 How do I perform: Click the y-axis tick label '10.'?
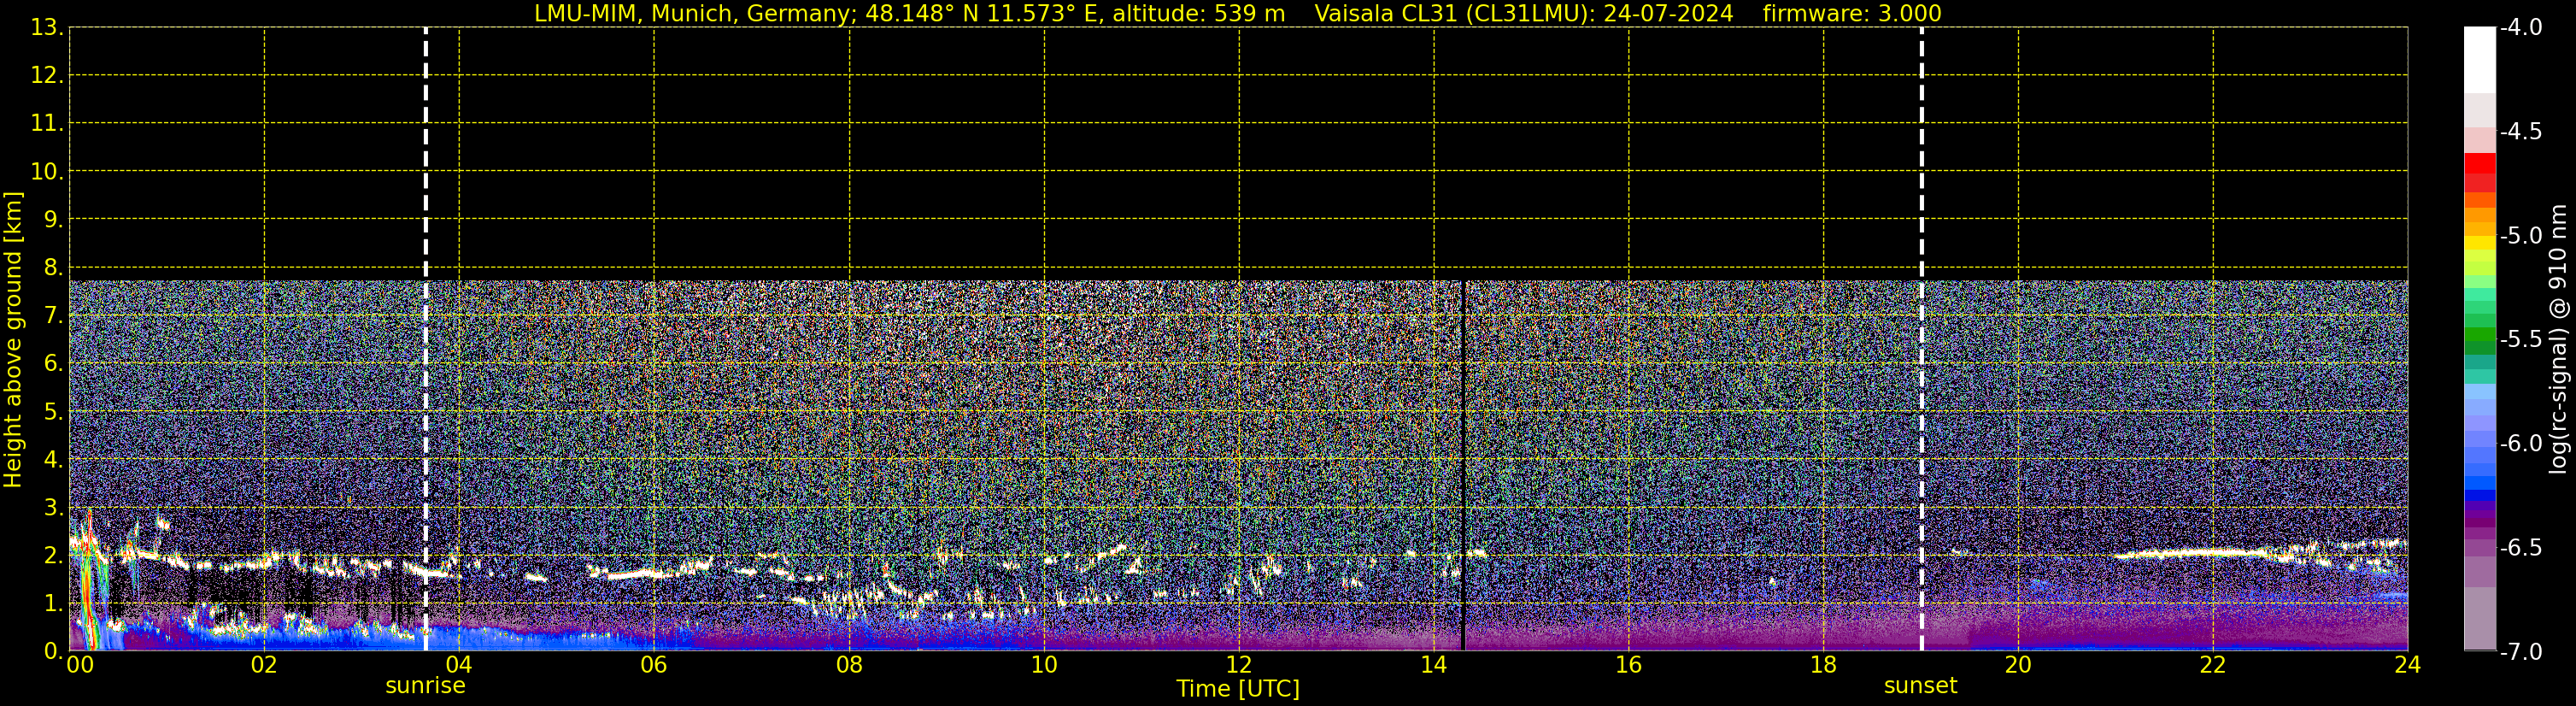[47, 172]
